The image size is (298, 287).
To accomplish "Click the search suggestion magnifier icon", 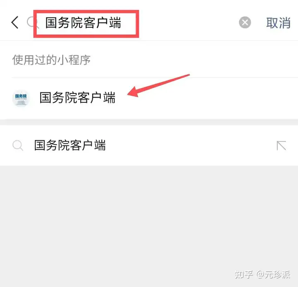I will pos(18,146).
